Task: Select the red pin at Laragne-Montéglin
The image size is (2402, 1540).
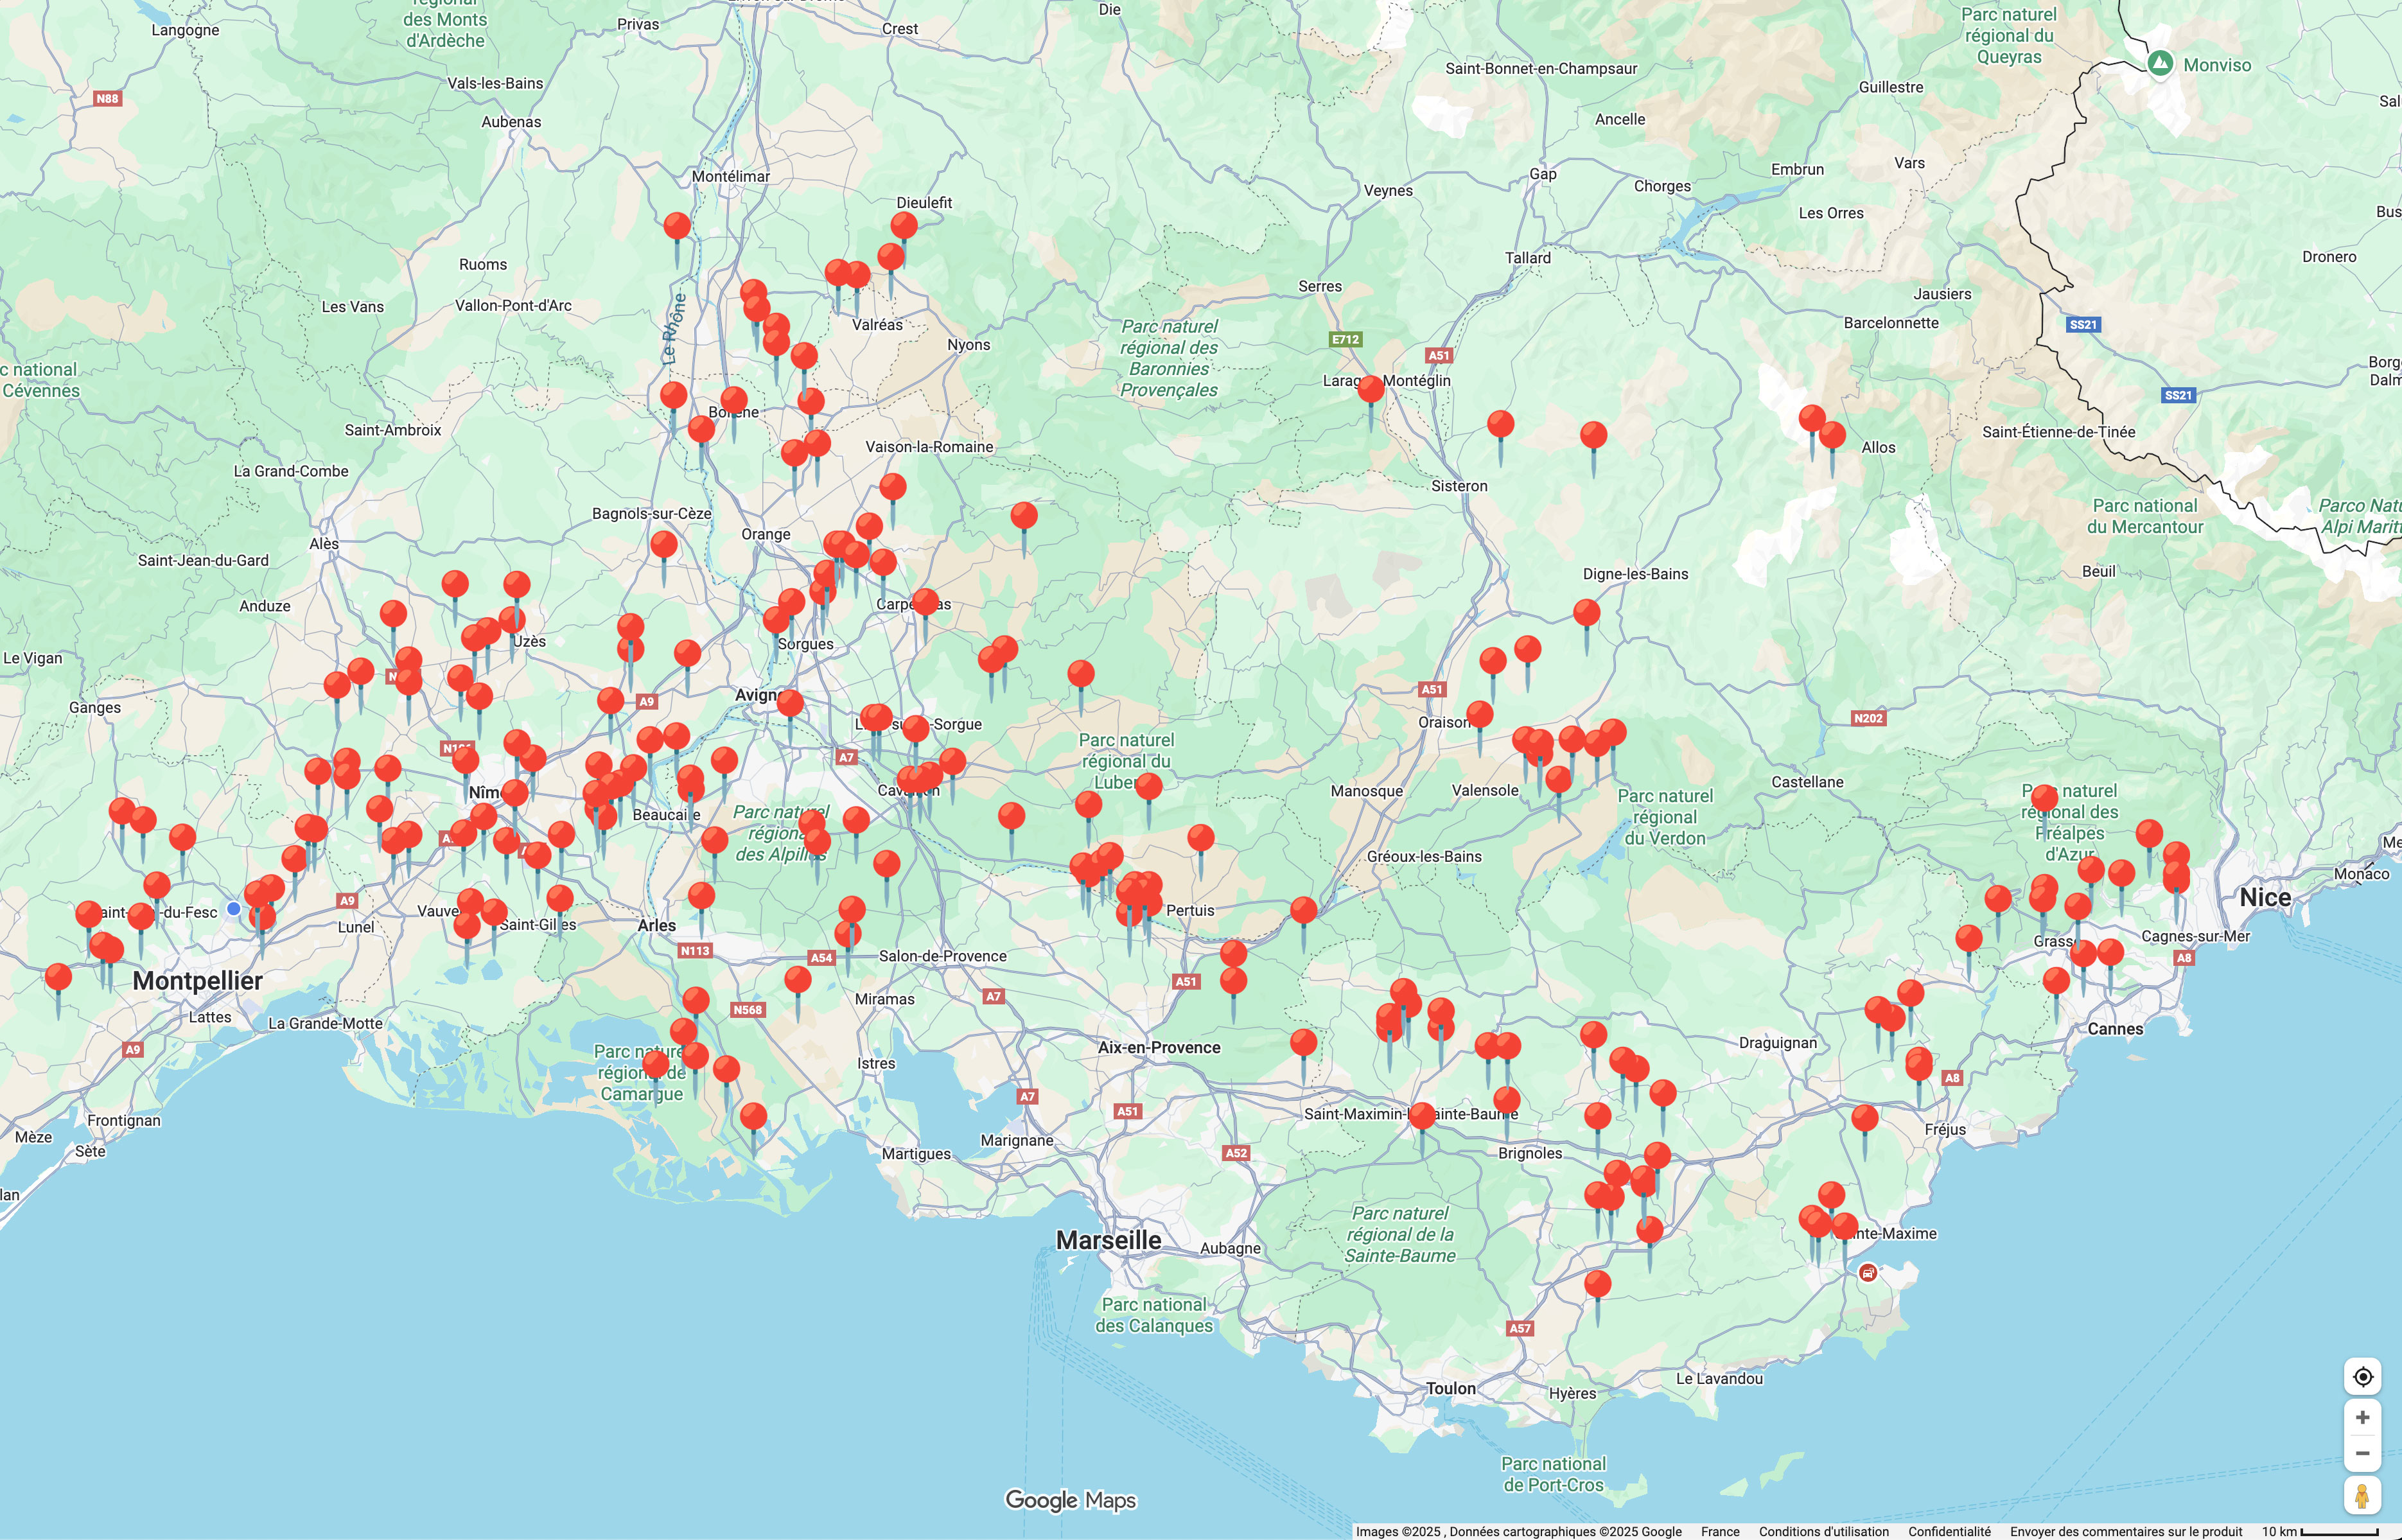Action: click(x=1371, y=389)
